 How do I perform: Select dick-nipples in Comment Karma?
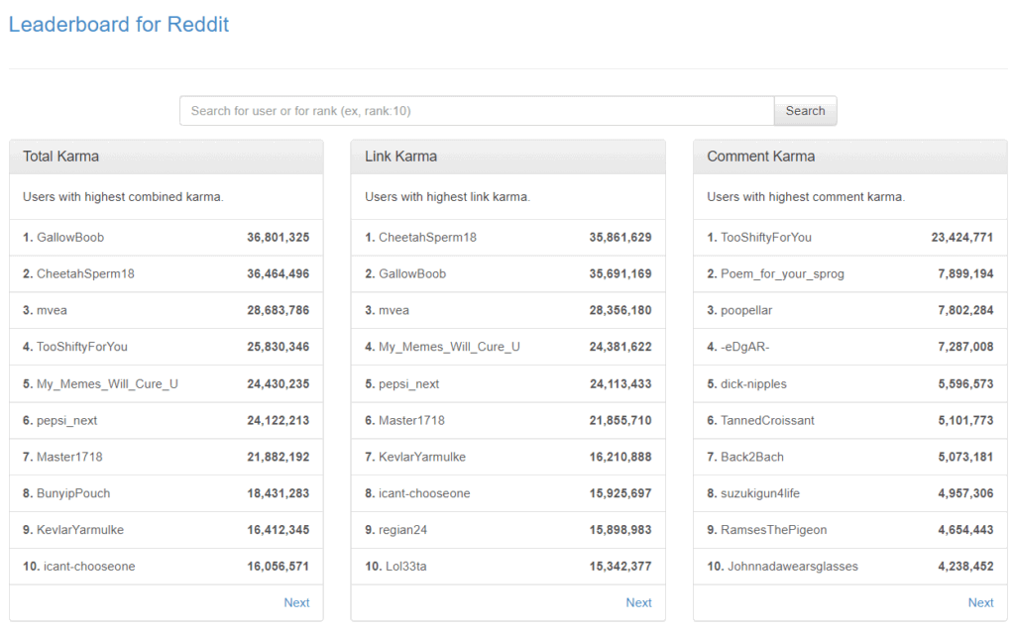pos(753,383)
